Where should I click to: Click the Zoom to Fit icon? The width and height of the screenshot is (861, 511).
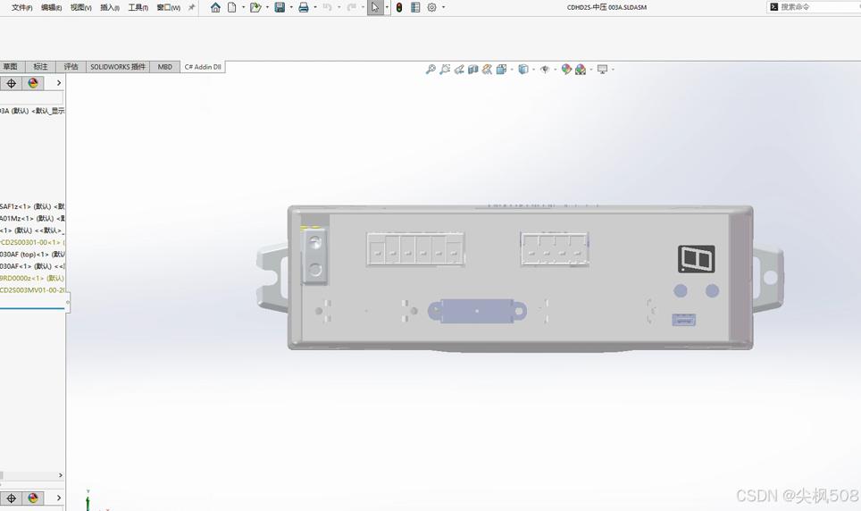(430, 69)
